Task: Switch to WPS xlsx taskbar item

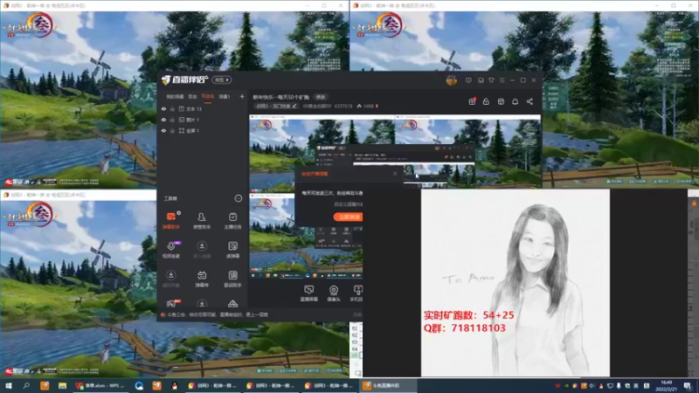Action: [x=100, y=385]
